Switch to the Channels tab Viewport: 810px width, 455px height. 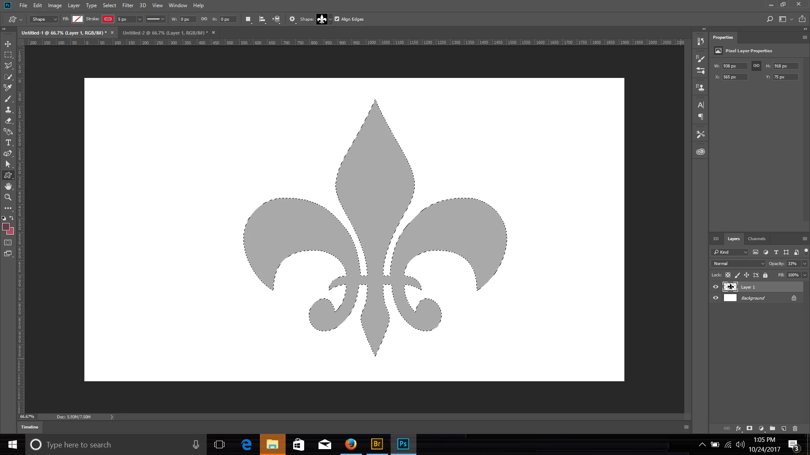[756, 239]
